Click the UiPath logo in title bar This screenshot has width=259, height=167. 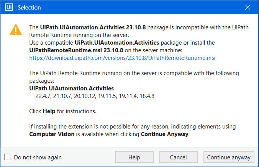tap(8, 8)
